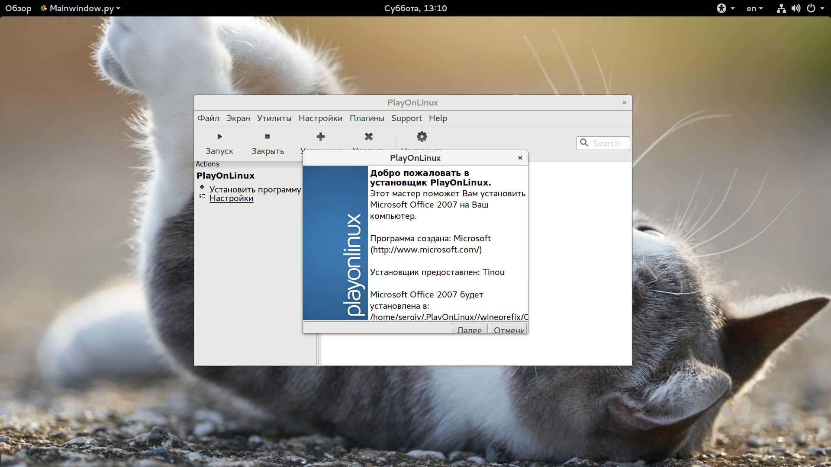The height and width of the screenshot is (467, 831).
Task: Click the Отмена button in wizard
Action: point(509,329)
